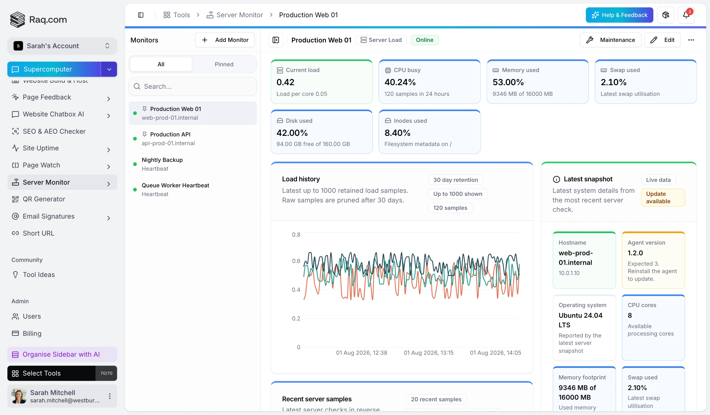Expand the Server Monitor chevron
710x415 pixels.
(x=108, y=184)
